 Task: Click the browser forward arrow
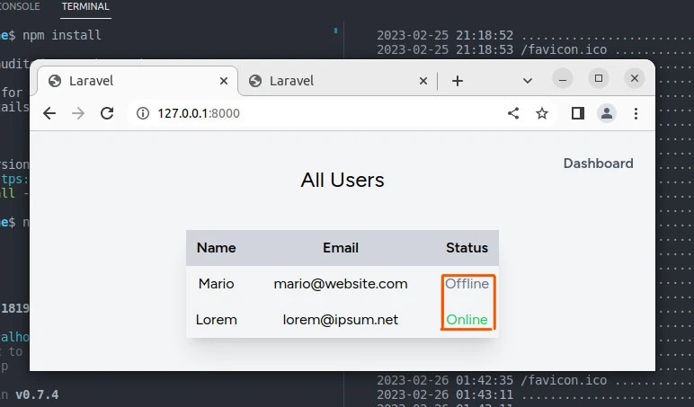coord(78,113)
